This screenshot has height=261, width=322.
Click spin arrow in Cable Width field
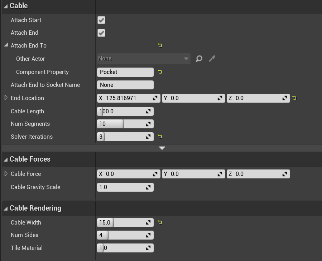tap(148, 222)
